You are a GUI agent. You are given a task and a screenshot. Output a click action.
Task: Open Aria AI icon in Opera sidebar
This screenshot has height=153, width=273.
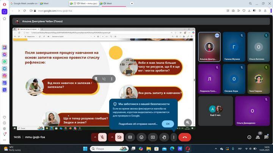pyautogui.click(x=5, y=47)
